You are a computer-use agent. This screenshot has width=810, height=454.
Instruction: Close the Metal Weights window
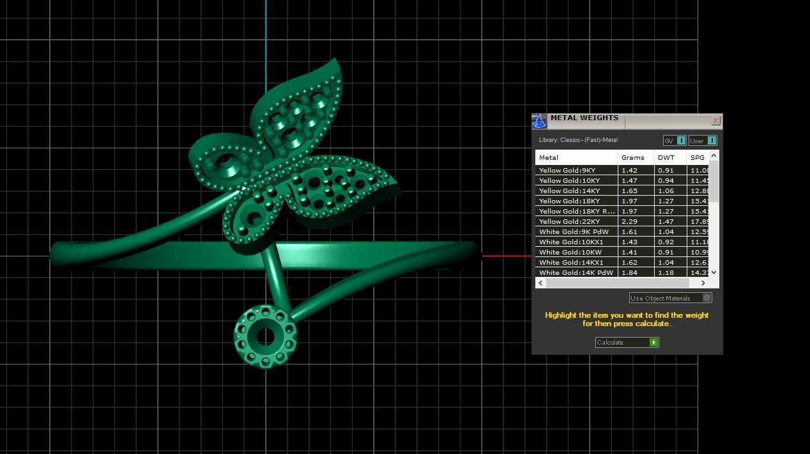715,120
